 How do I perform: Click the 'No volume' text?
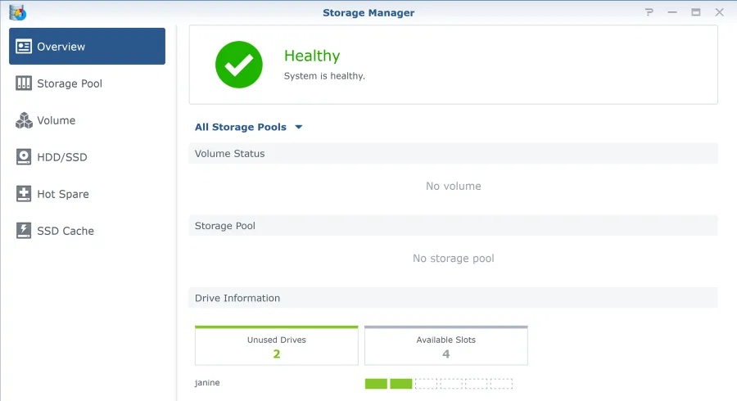point(453,186)
